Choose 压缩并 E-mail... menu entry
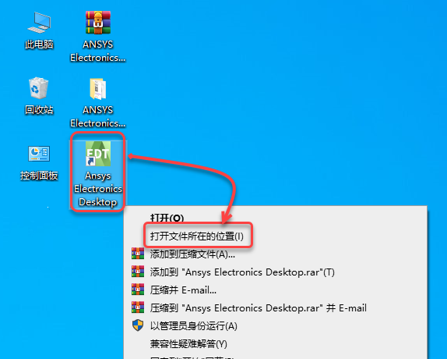 click(183, 290)
